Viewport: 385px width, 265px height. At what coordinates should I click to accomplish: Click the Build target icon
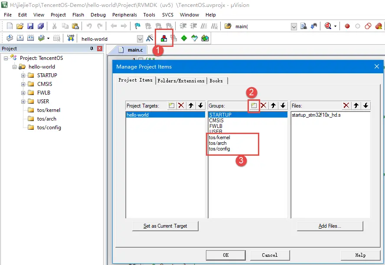point(20,38)
